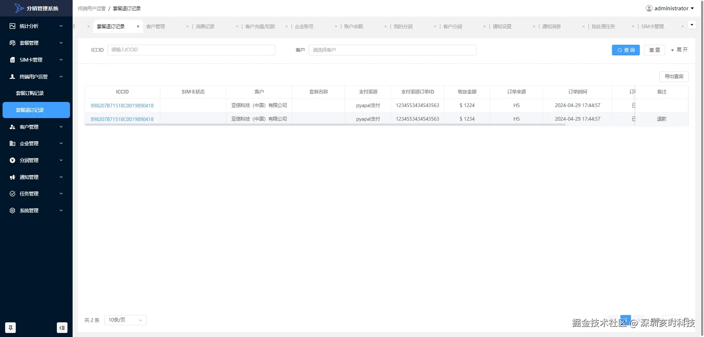Select 套餐退订记录 in the sidebar
The height and width of the screenshot is (337, 704).
coord(36,110)
